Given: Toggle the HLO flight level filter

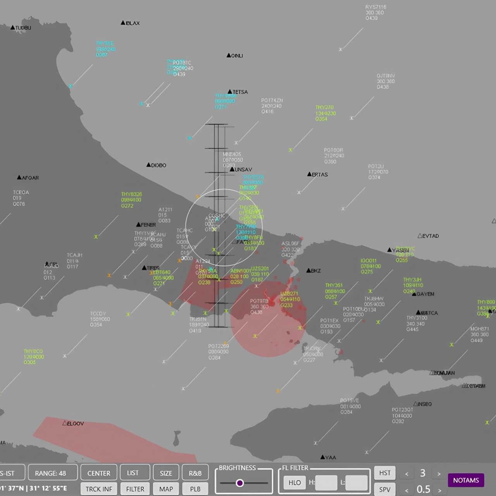Looking at the screenshot, I should pyautogui.click(x=294, y=482).
